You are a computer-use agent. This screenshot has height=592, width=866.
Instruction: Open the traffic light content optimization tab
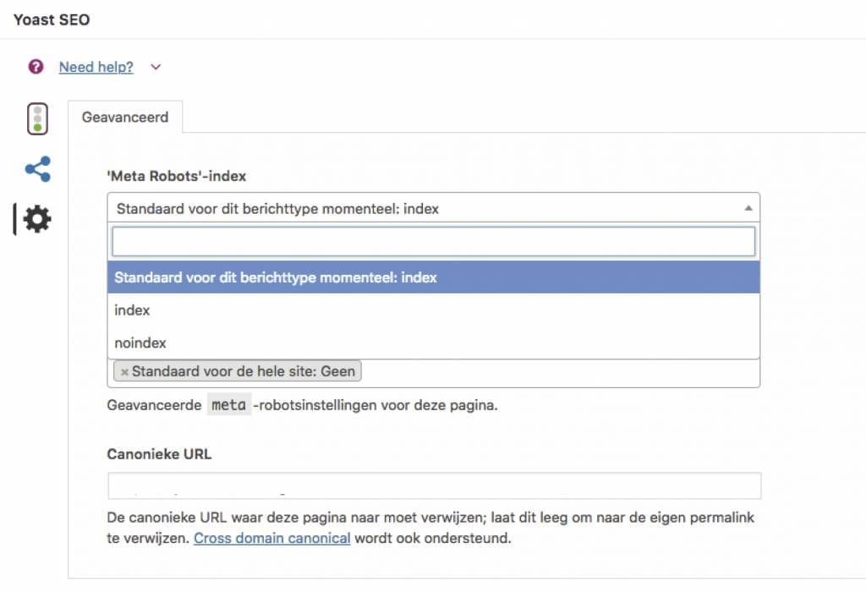click(x=37, y=118)
